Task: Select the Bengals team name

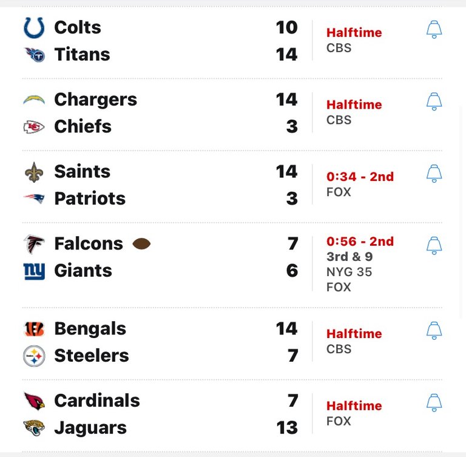Action: coord(90,329)
